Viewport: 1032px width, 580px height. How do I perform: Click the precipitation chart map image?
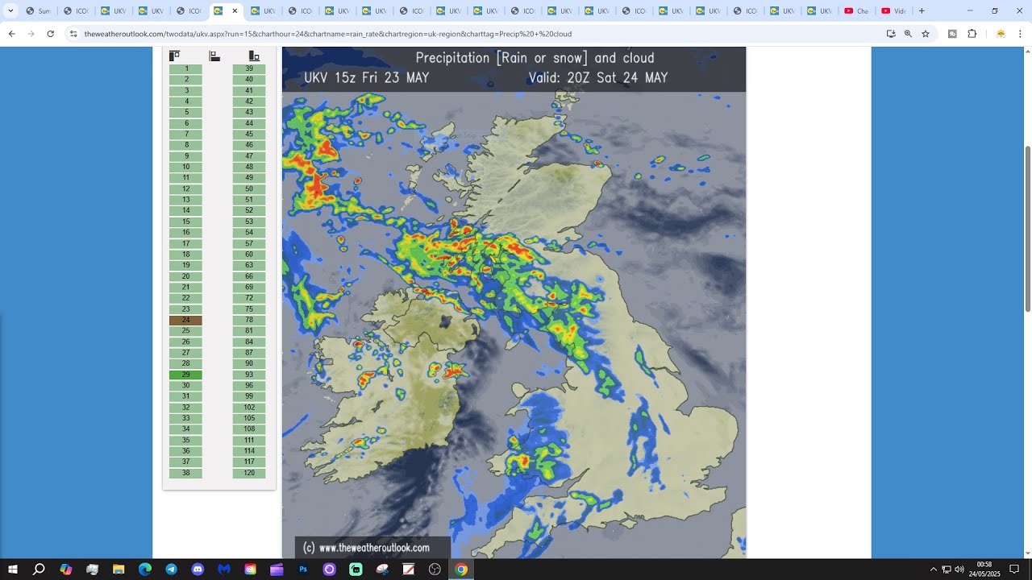click(514, 302)
